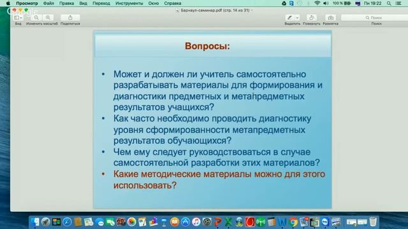The width and height of the screenshot is (408, 229).
Task: Click bullet text starting Чем ему следует руководствоваться
Action: [x=217, y=157]
